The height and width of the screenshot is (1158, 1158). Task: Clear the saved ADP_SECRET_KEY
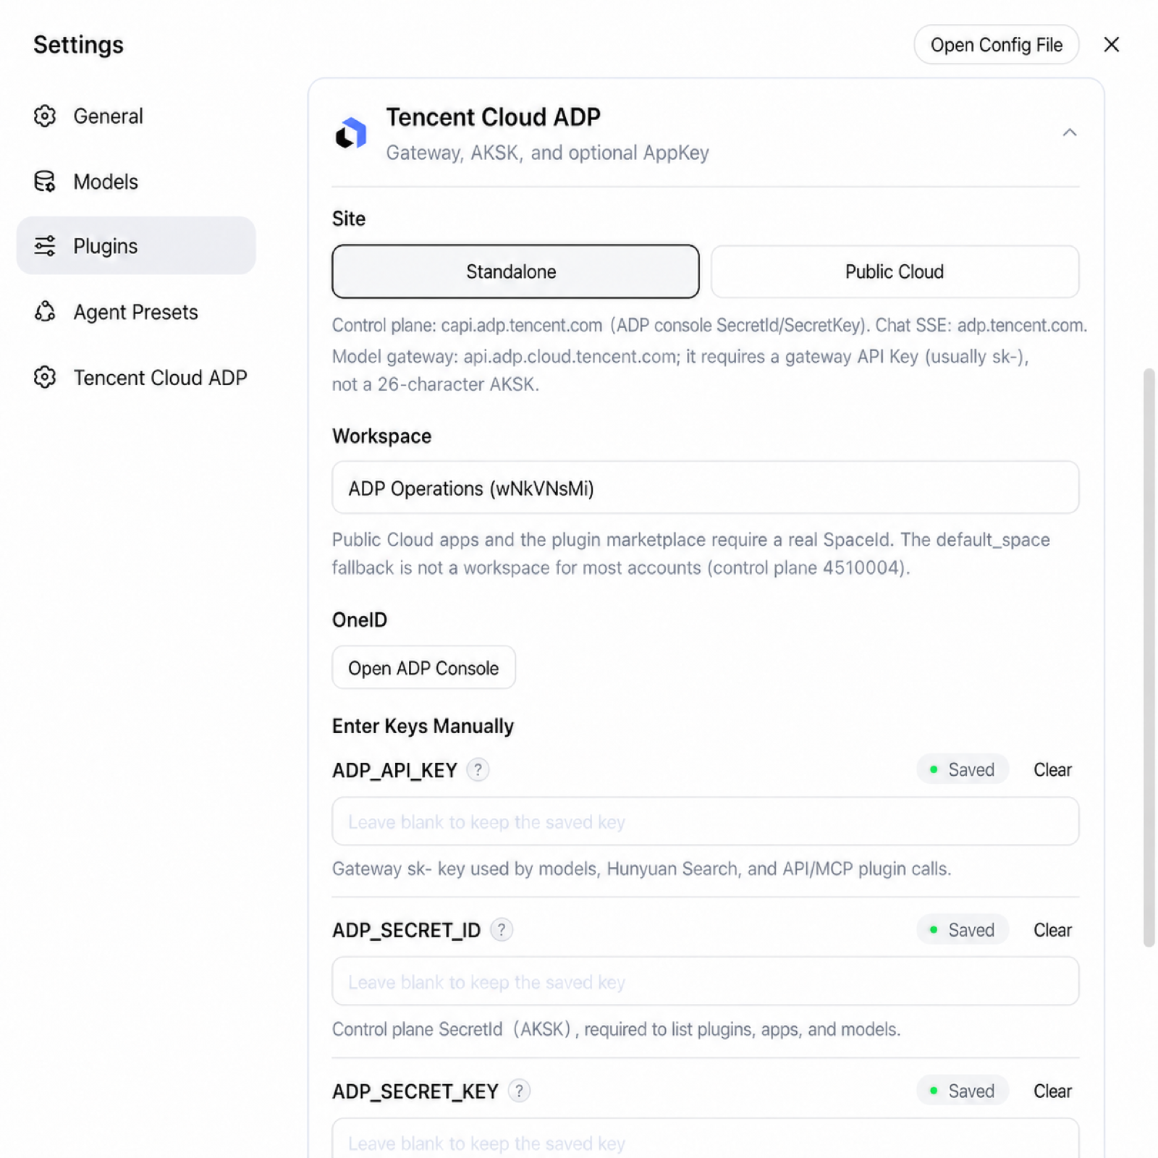(x=1052, y=1091)
